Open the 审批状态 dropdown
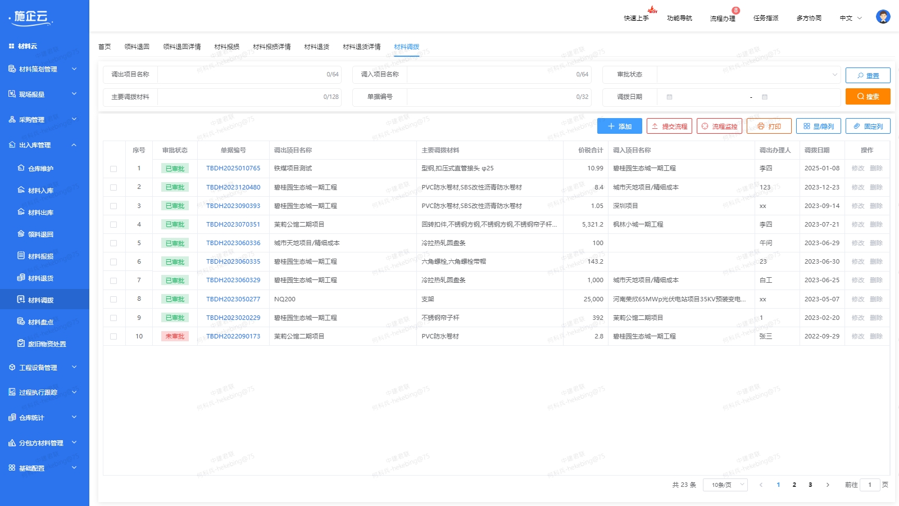899x506 pixels. pyautogui.click(x=747, y=74)
